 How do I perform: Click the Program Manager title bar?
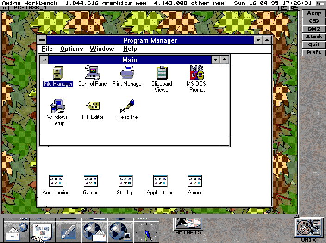click(150, 40)
